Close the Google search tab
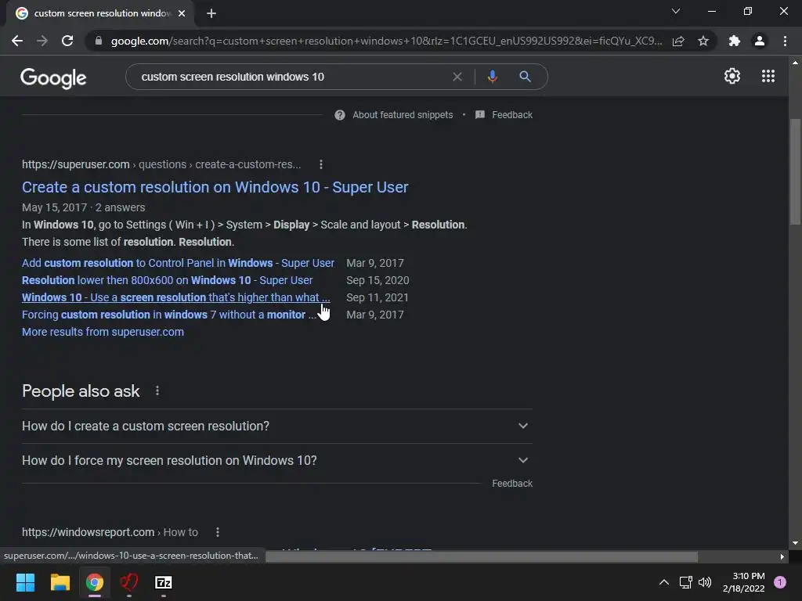The height and width of the screenshot is (601, 802). [x=182, y=13]
